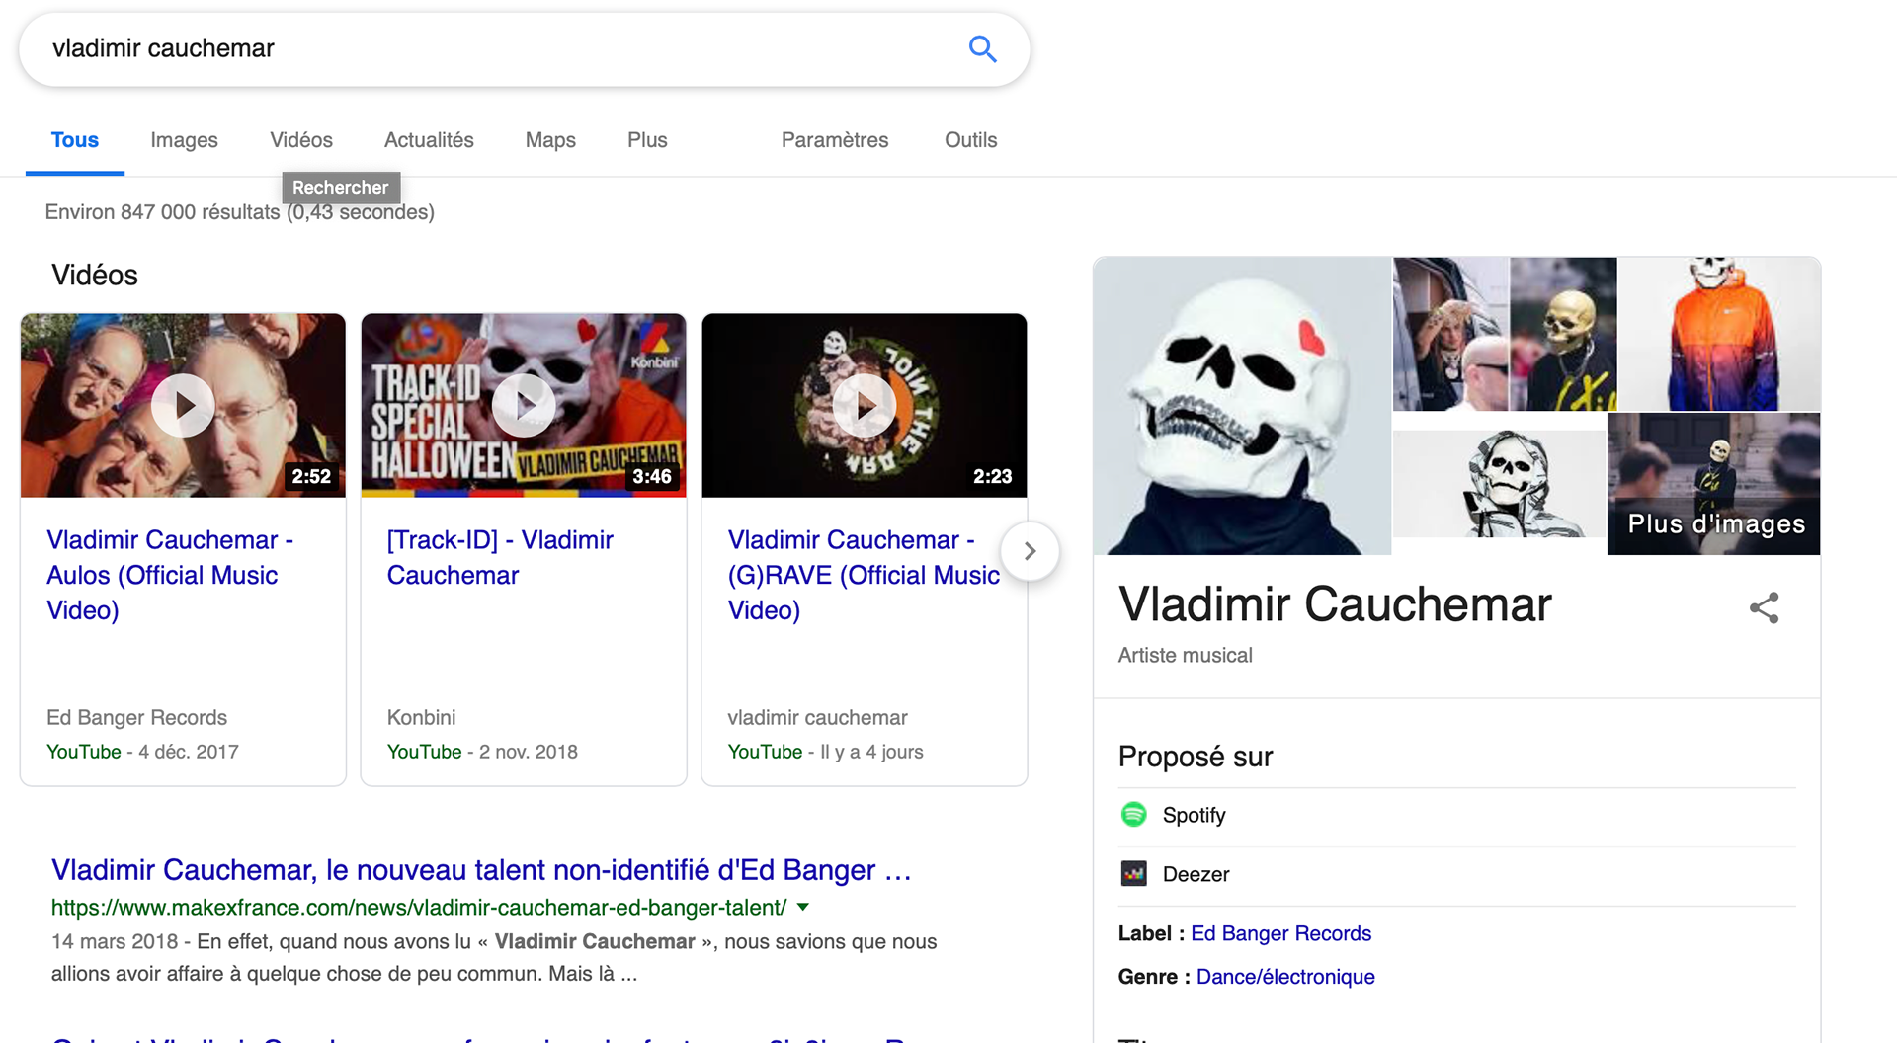Play the Aulos official music video
1897x1043 pixels.
pos(183,405)
